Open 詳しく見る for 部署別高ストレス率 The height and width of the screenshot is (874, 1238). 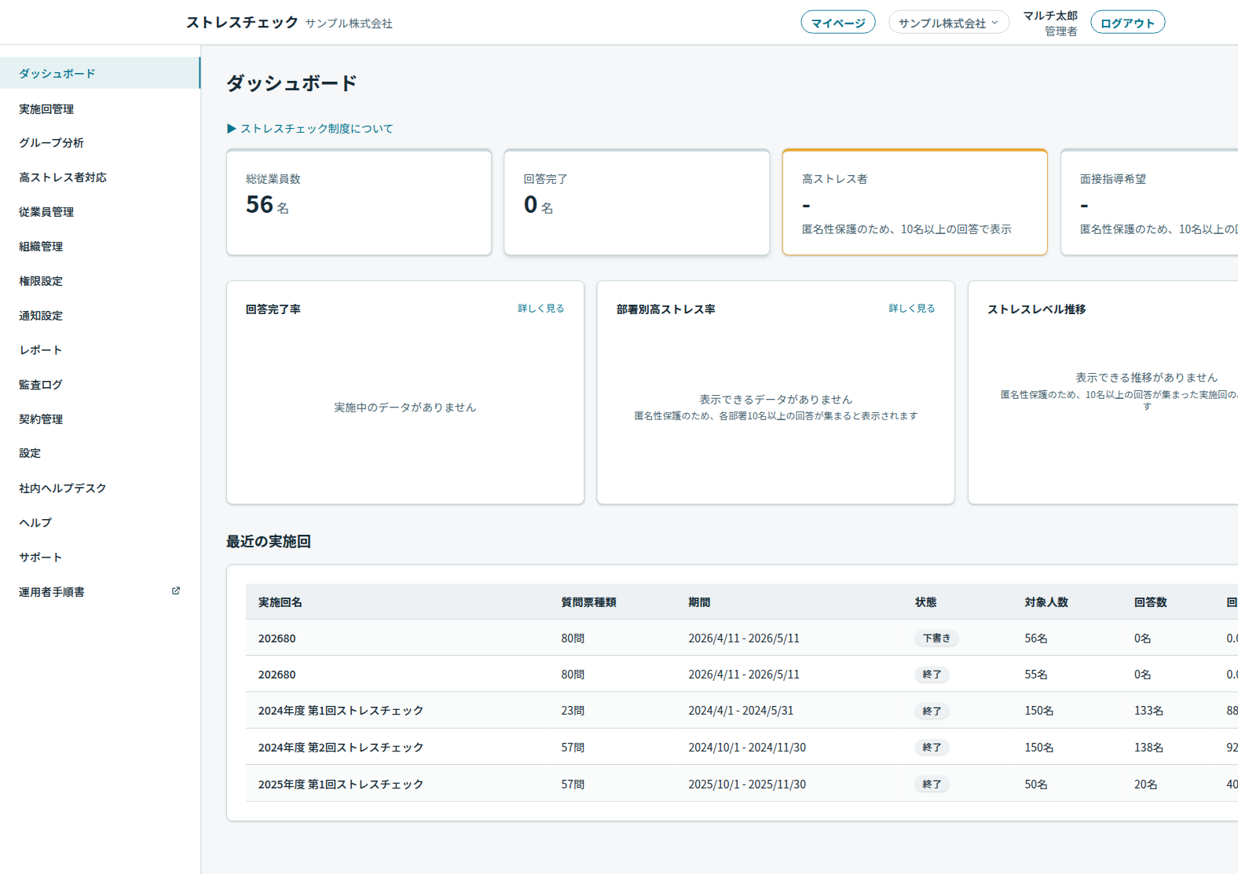click(x=911, y=309)
